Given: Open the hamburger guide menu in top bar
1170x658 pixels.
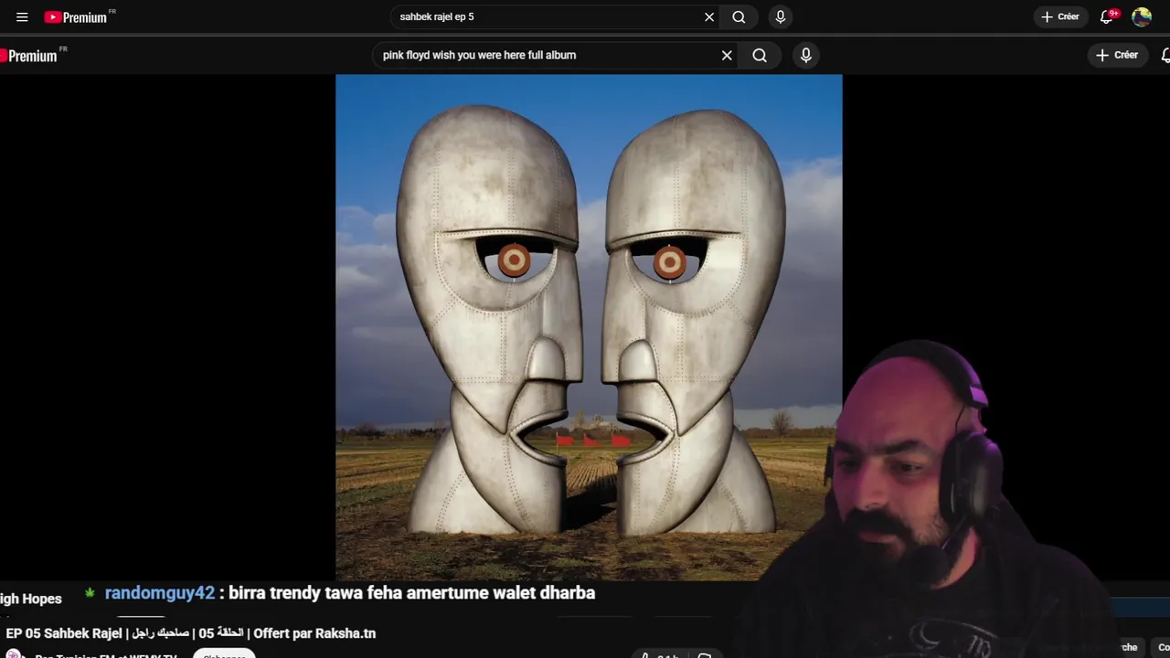Looking at the screenshot, I should [x=22, y=16].
